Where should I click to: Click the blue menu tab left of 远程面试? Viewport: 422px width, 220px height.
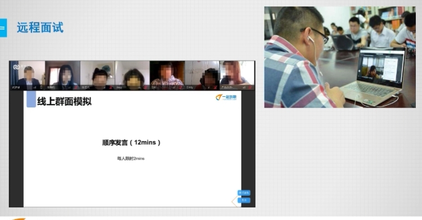coord(3,28)
